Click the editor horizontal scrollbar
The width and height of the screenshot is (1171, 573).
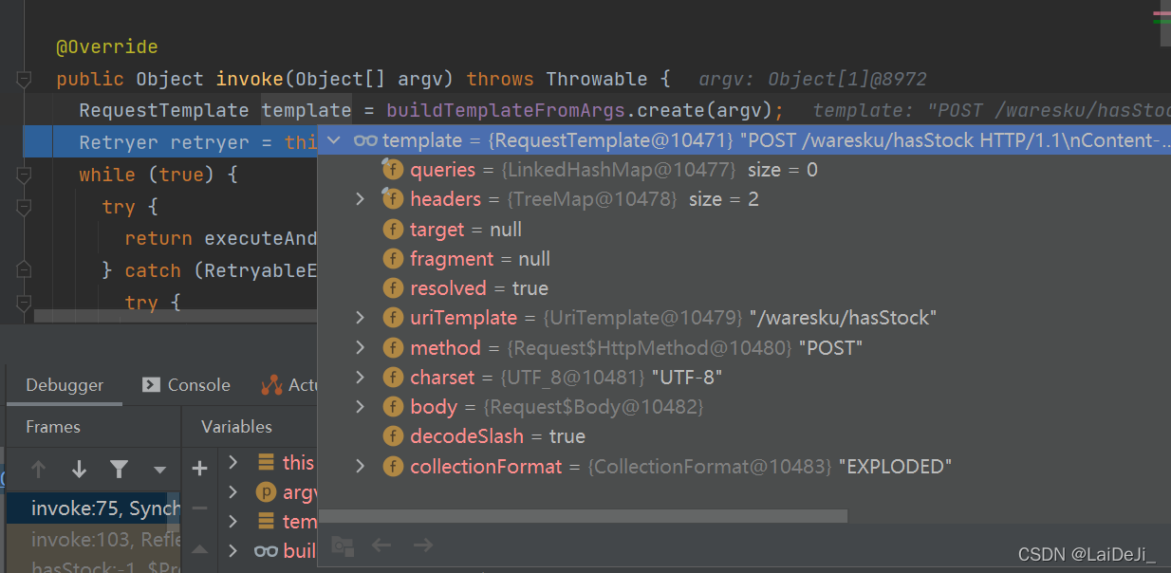click(x=176, y=316)
